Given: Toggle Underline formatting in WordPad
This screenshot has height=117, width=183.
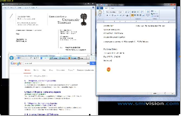Looking at the screenshot, I should point(112,15).
